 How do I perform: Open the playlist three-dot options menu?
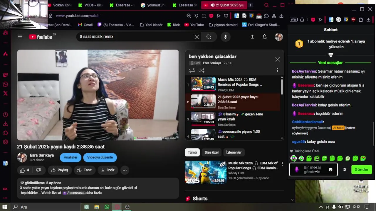pyautogui.click(x=277, y=70)
